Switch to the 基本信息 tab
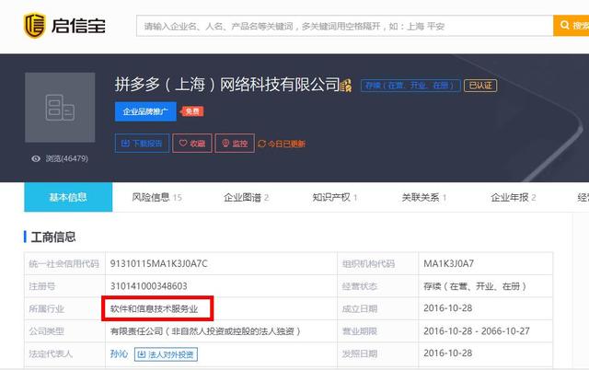Image resolution: width=589 pixels, height=370 pixels. (68, 197)
